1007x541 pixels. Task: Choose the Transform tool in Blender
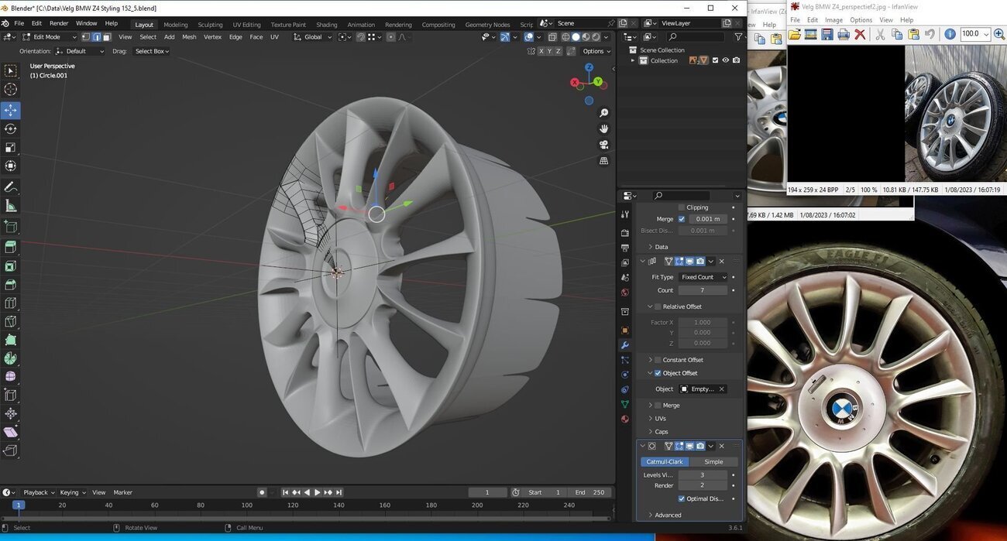(x=11, y=166)
